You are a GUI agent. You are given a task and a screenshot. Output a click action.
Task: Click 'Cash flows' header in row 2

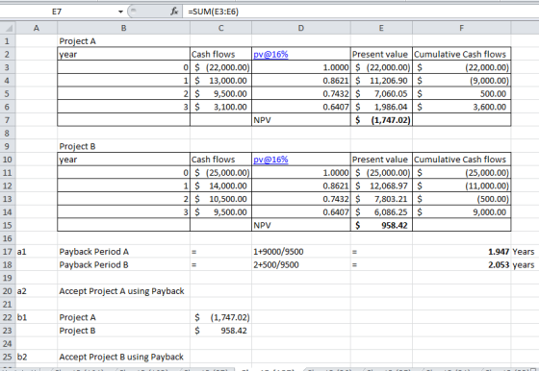pyautogui.click(x=220, y=54)
